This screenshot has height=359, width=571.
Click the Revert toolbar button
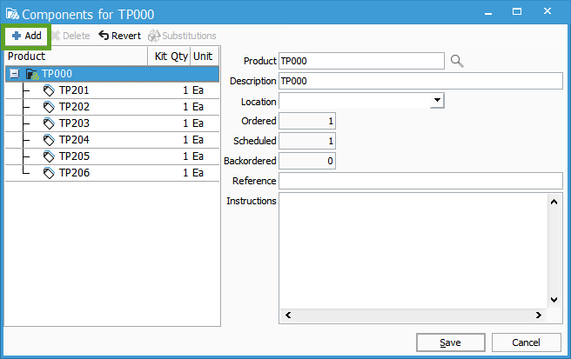point(119,36)
